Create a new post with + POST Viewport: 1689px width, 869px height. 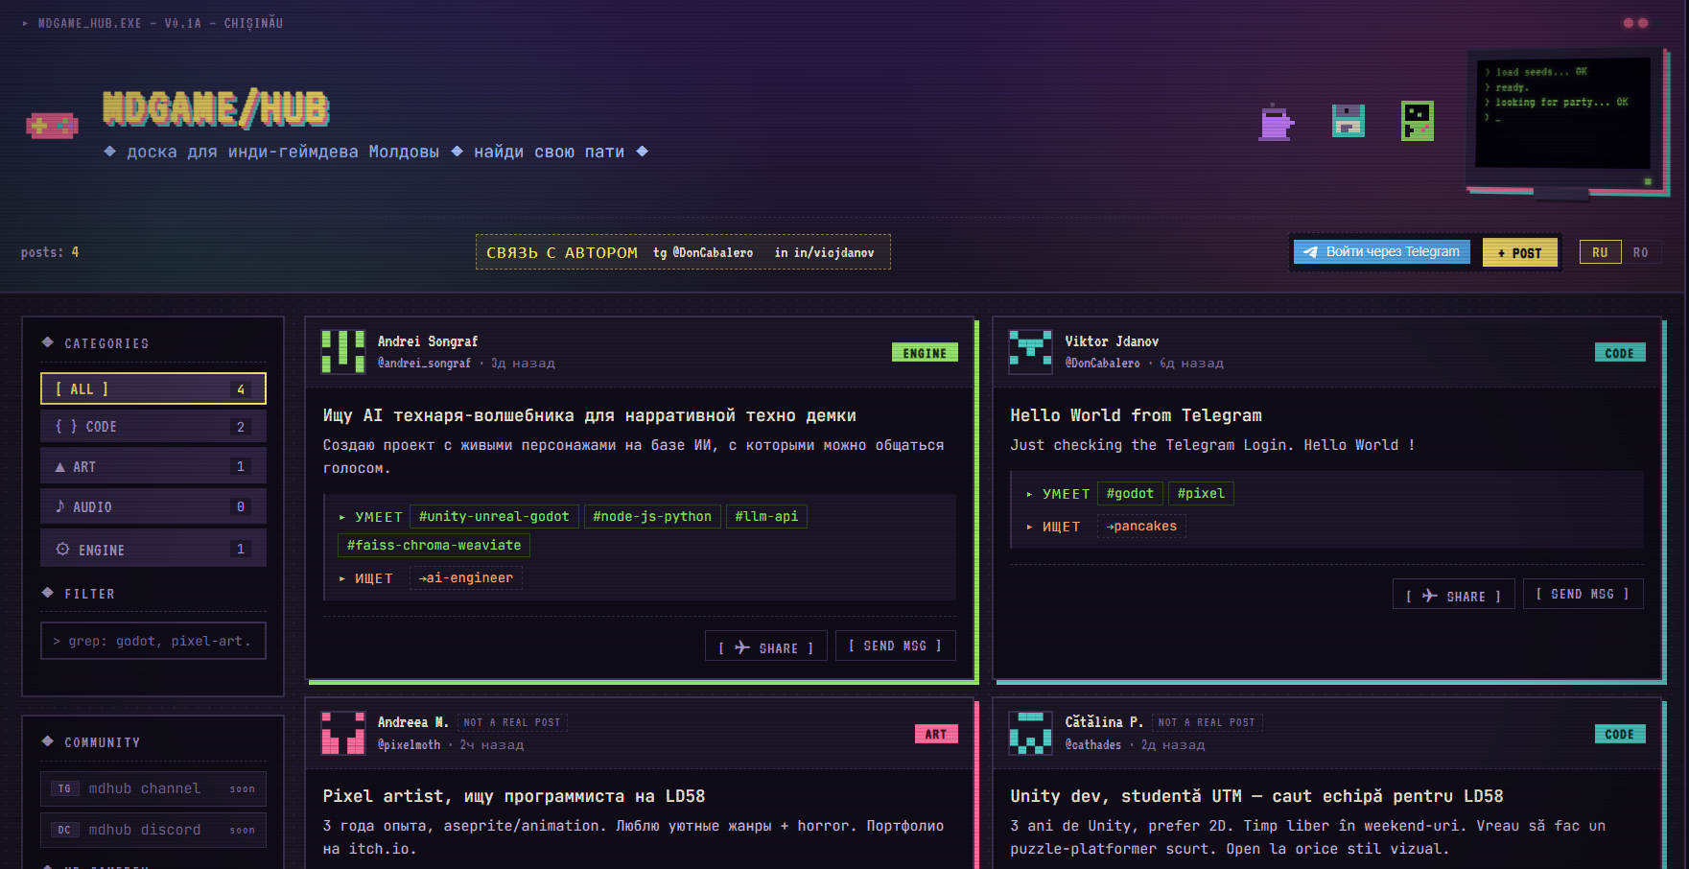click(1519, 253)
